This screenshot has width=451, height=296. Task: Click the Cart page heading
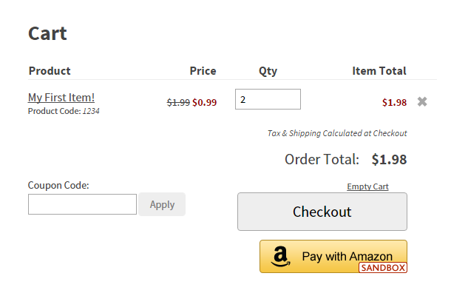pyautogui.click(x=47, y=33)
